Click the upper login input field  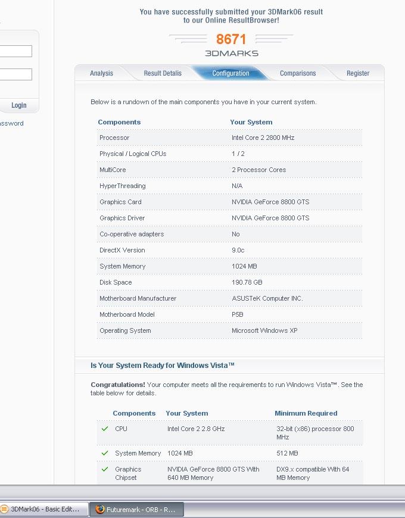coord(16,51)
